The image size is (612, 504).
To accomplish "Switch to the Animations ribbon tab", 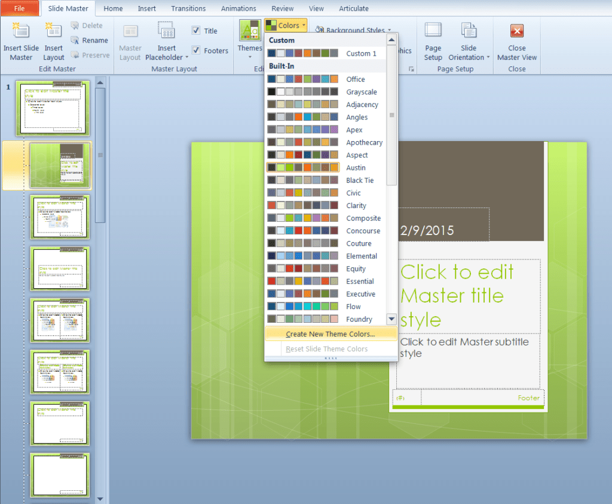I will click(x=238, y=8).
